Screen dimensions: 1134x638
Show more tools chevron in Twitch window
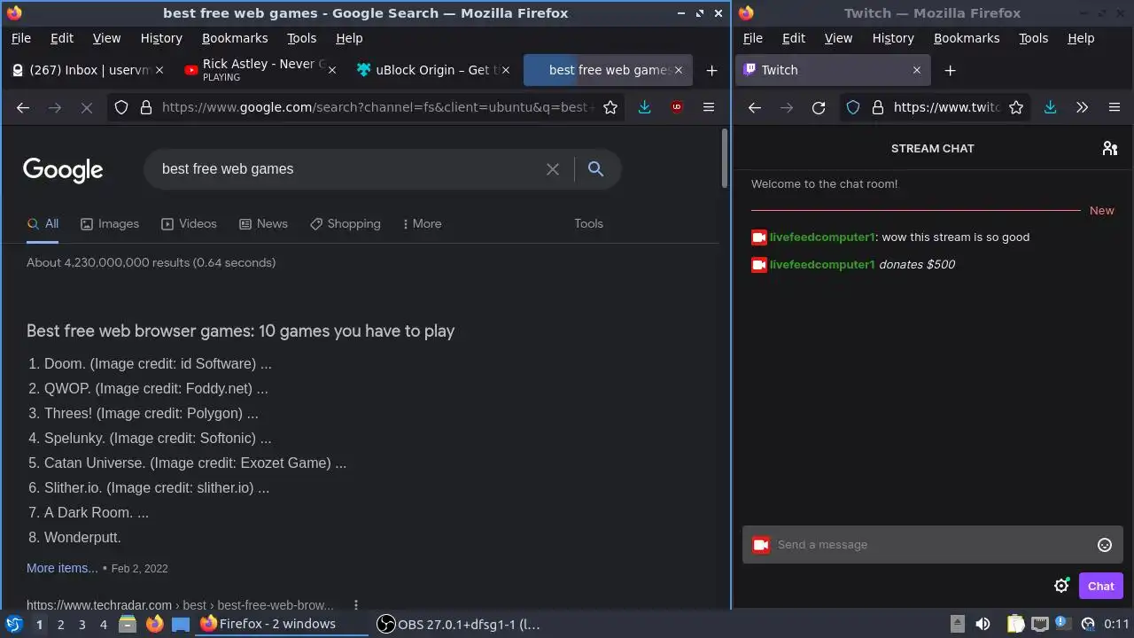1082,107
